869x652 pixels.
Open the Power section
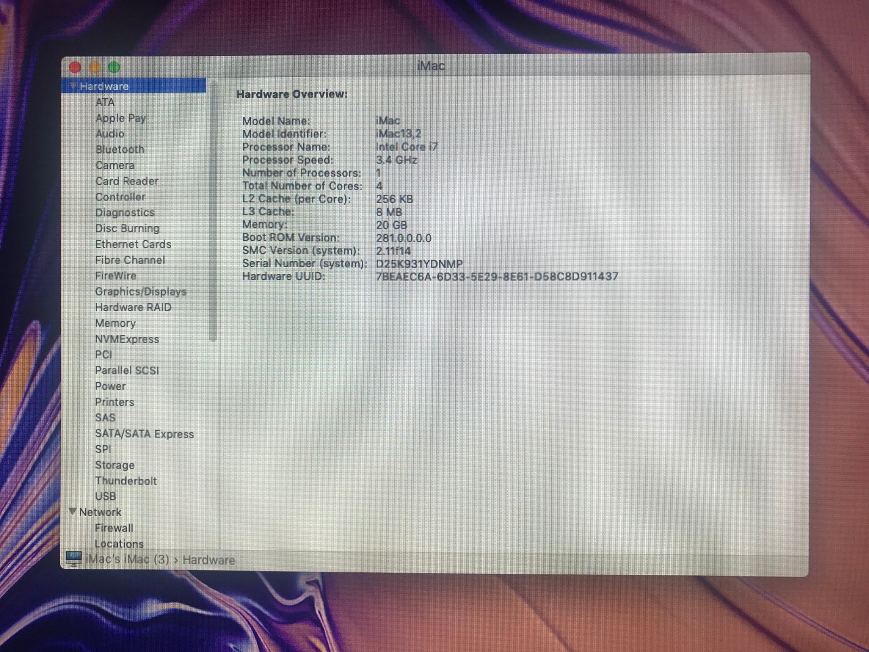pos(110,386)
